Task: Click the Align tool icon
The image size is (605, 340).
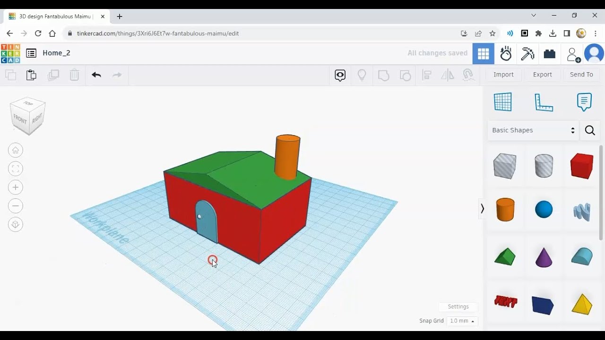Action: pos(426,75)
